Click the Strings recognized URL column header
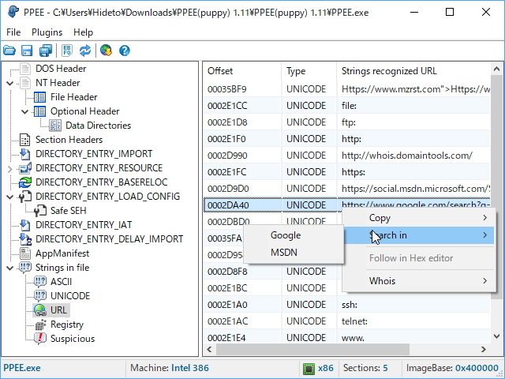 [413, 71]
